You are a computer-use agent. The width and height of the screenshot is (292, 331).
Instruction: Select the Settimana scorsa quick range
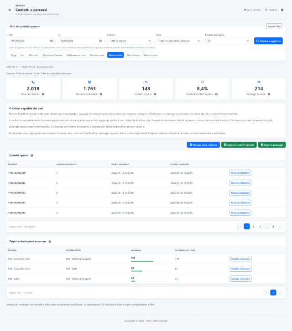[76, 55]
